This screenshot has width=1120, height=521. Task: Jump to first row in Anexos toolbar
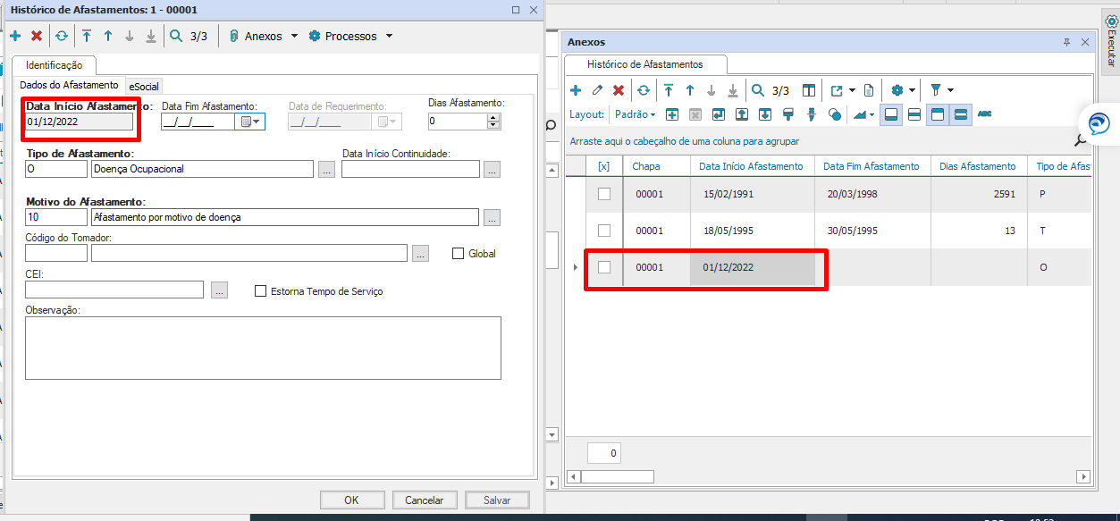[x=669, y=90]
